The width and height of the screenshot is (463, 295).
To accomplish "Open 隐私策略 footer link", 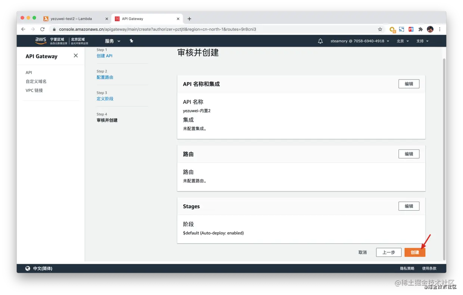I will point(407,268).
